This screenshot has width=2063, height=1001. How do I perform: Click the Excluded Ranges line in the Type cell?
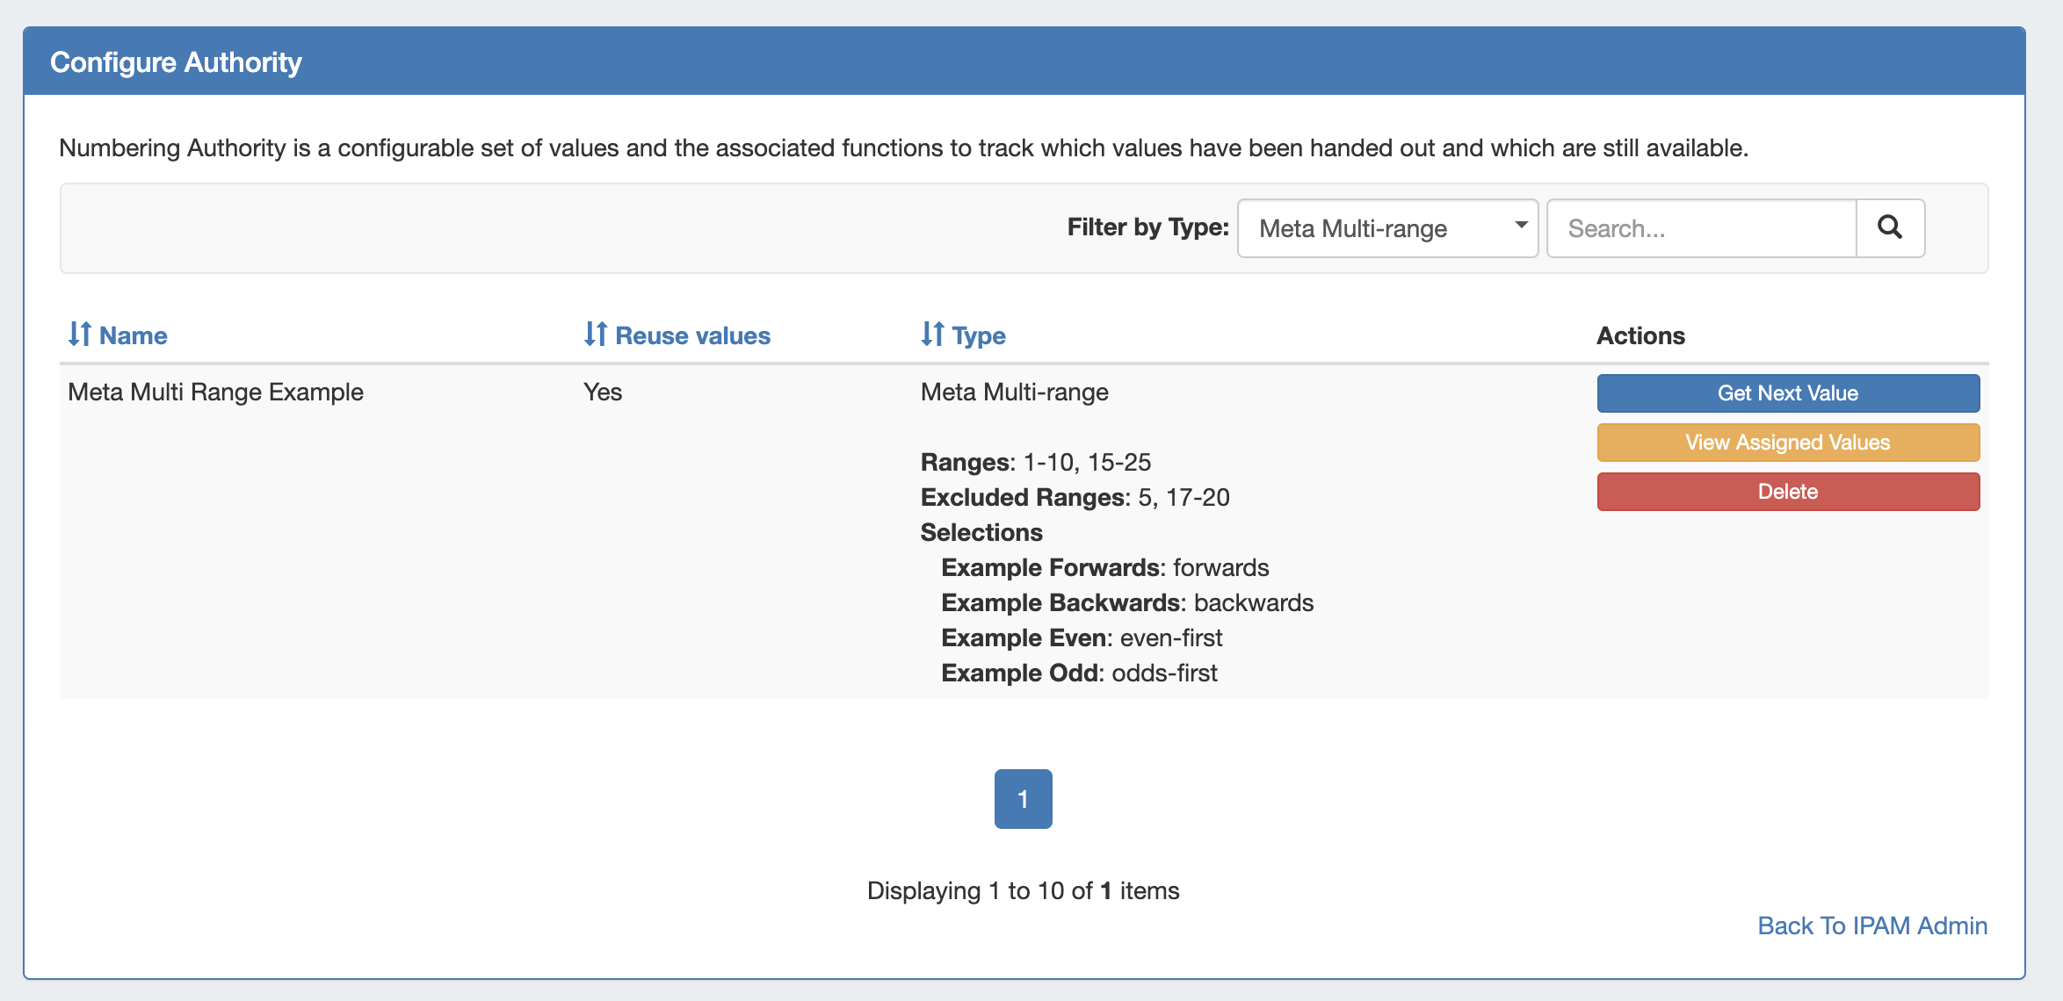click(1074, 497)
